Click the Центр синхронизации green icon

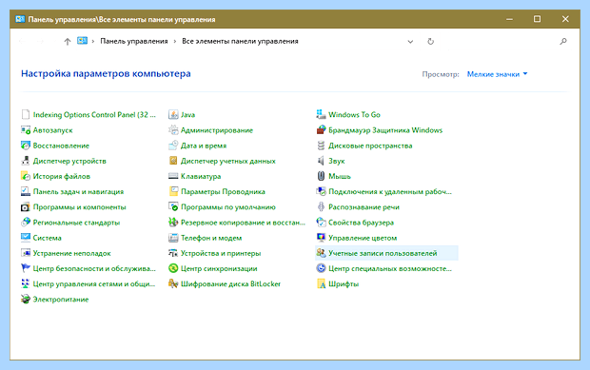point(173,268)
